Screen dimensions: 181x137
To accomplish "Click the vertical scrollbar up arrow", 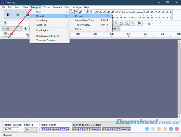I will tap(179, 41).
